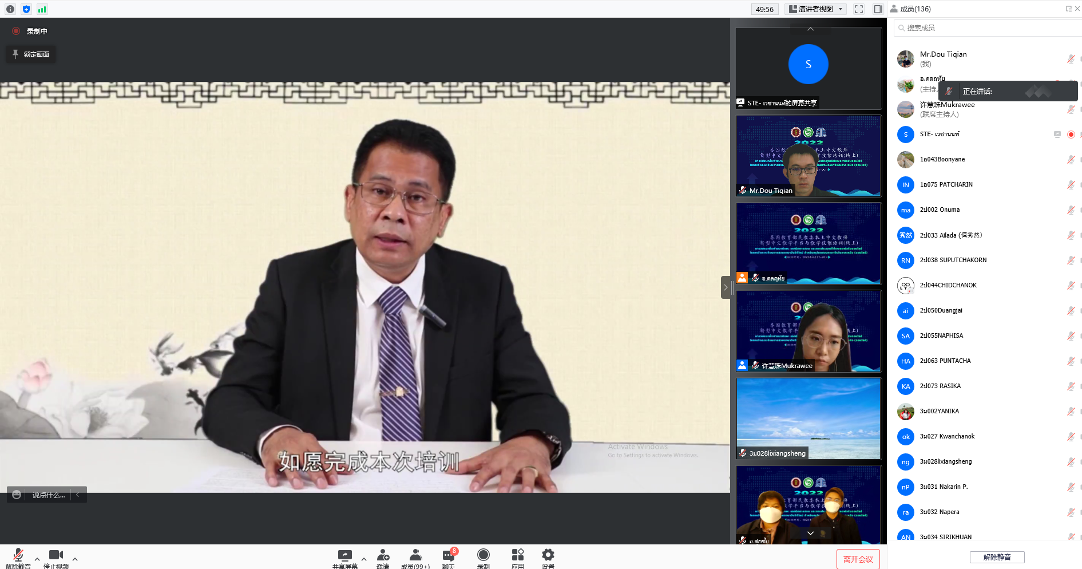Click the blue encryption shield icon
The width and height of the screenshot is (1082, 569).
[x=26, y=9]
